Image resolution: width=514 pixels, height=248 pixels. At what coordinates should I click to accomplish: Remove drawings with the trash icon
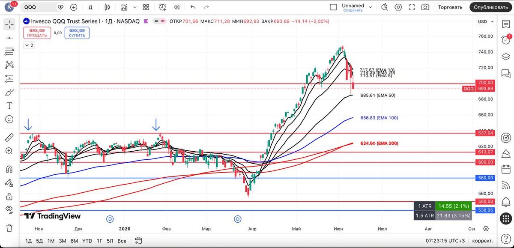(x=9, y=228)
